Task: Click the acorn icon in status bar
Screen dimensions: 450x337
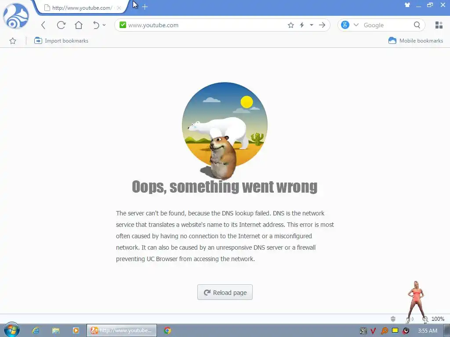Action: tap(393, 319)
